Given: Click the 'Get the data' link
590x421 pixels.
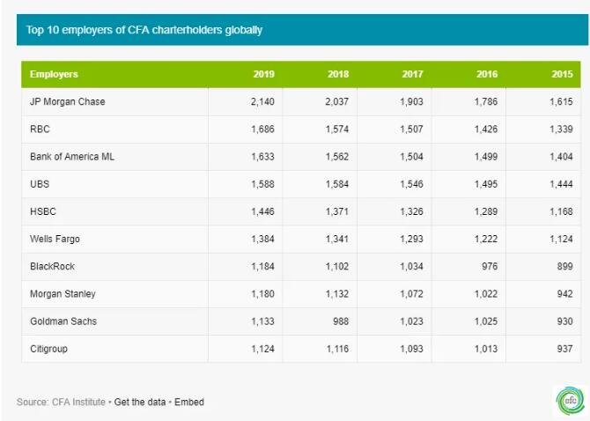Looking at the screenshot, I should click(x=140, y=402).
